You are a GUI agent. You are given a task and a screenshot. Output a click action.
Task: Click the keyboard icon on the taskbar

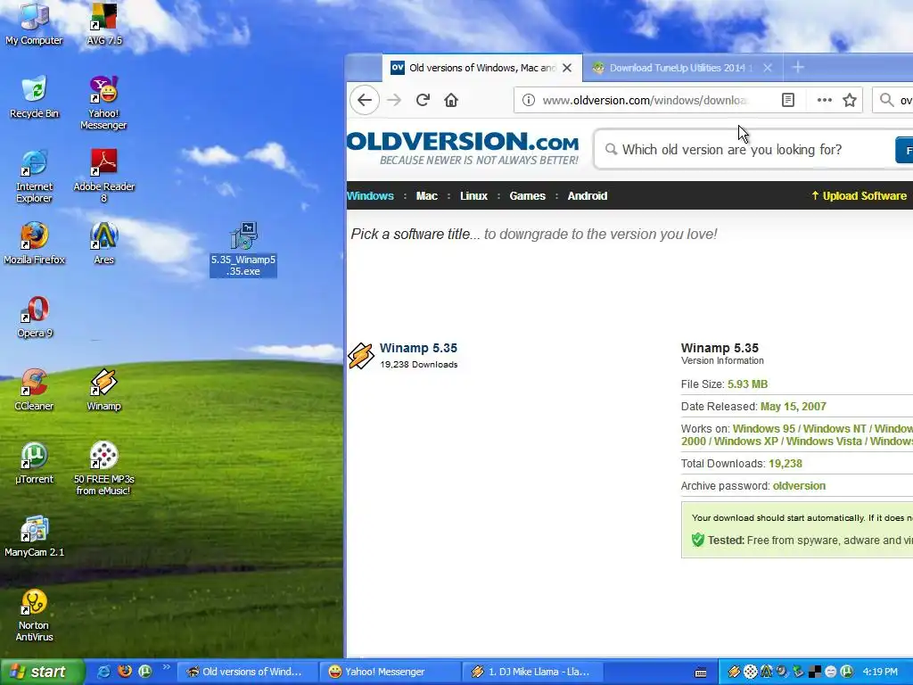tap(701, 673)
